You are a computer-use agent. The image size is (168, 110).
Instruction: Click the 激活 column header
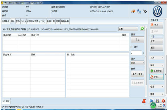124,35
